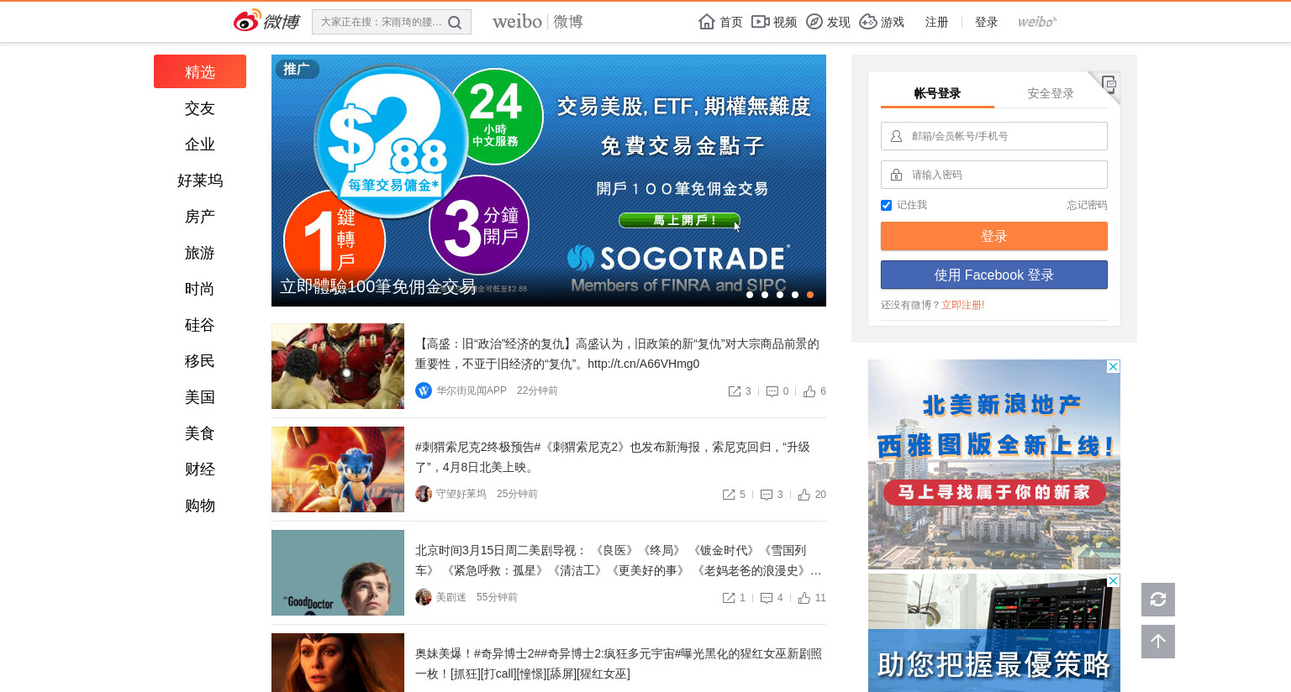Open the Good Doctor thumbnail
Image resolution: width=1291 pixels, height=692 pixels.
pyautogui.click(x=338, y=573)
